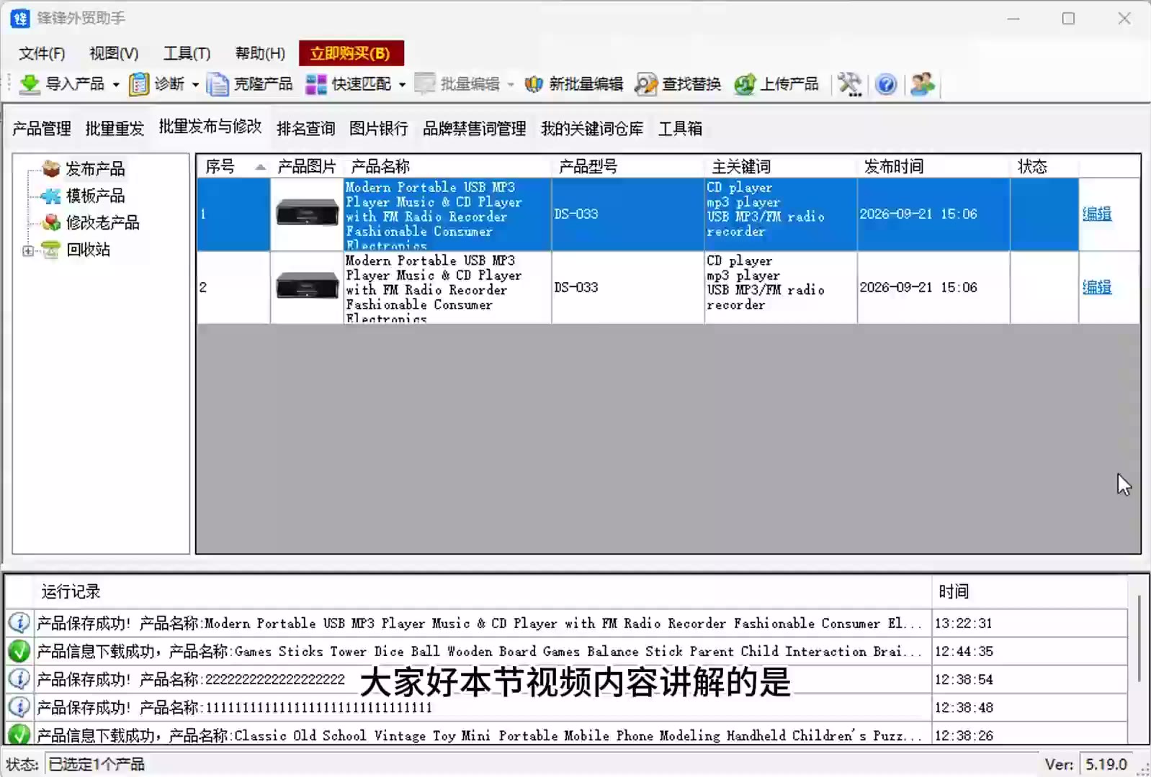
Task: Open the 诊断 diagnose tool icon
Action: tap(139, 84)
